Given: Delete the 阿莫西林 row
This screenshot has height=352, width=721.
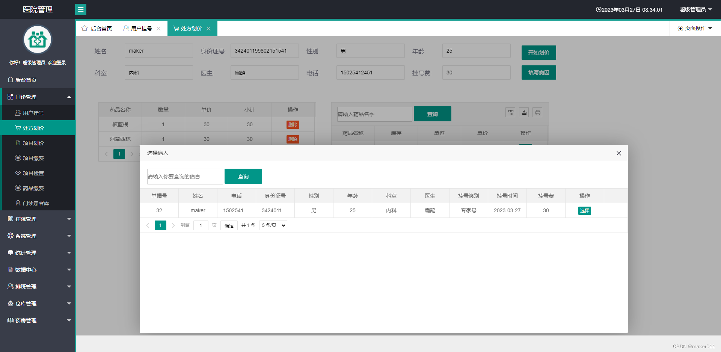Looking at the screenshot, I should point(293,139).
